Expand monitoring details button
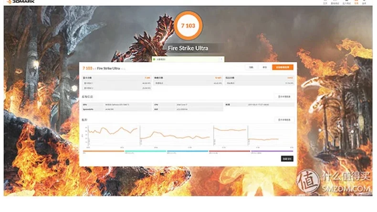The image size is (377, 212). click(x=284, y=119)
